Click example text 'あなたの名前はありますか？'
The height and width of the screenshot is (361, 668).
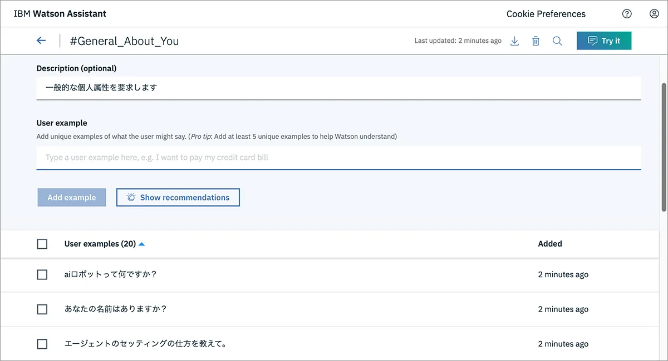click(x=116, y=309)
